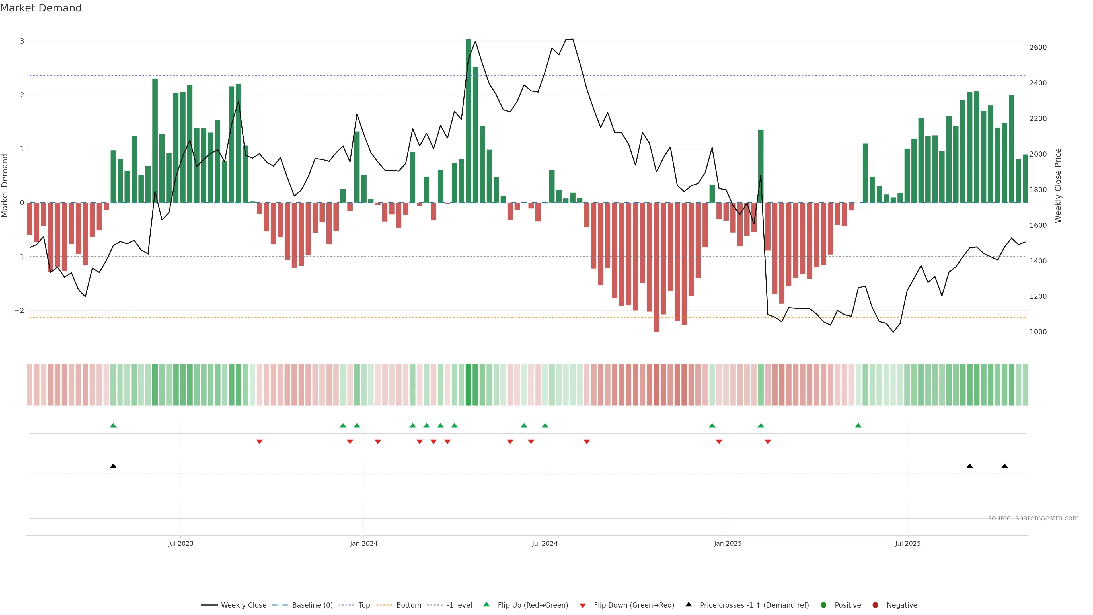Click green Flip Up legend triangle icon

pos(487,605)
